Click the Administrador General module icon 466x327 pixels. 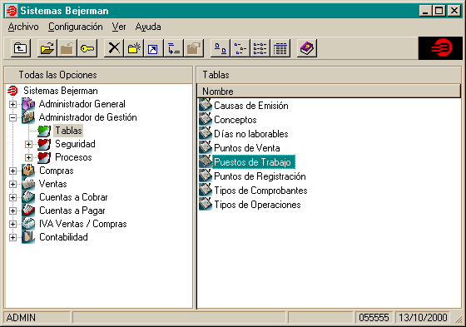(x=28, y=104)
